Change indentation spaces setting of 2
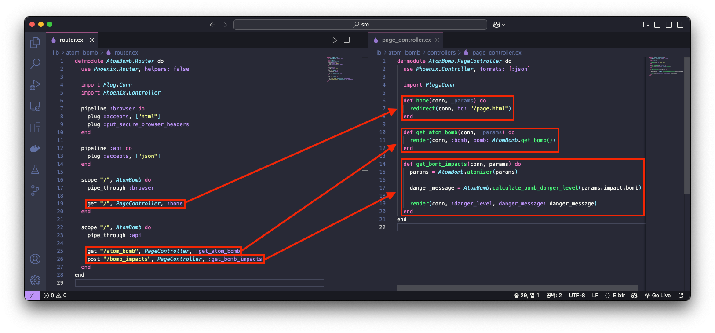 [554, 296]
